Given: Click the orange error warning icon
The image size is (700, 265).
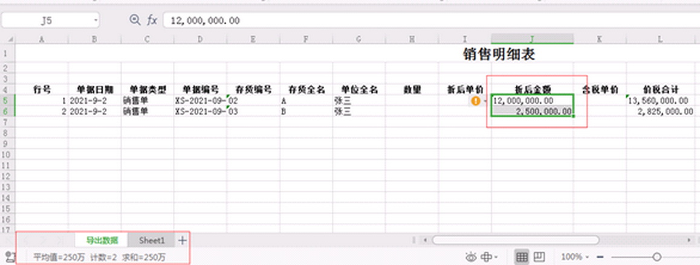Looking at the screenshot, I should 476,101.
